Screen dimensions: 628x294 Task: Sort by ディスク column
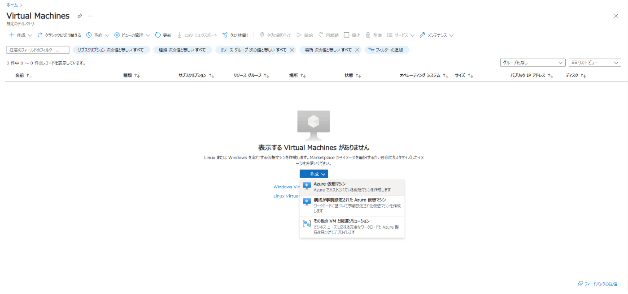(576, 76)
